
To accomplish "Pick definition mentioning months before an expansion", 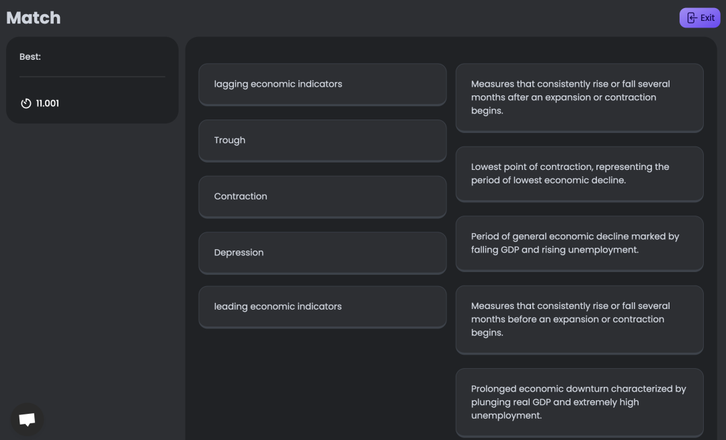I will click(579, 320).
